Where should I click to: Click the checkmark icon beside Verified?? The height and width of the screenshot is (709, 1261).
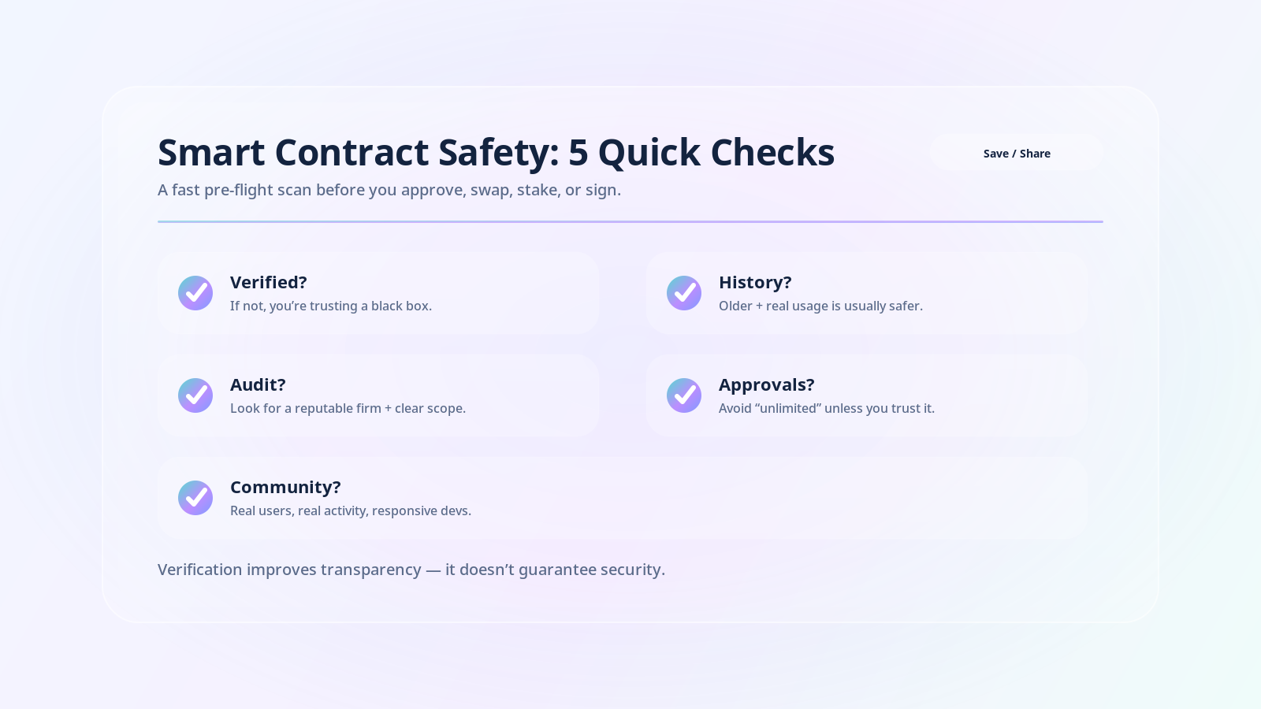pos(195,293)
